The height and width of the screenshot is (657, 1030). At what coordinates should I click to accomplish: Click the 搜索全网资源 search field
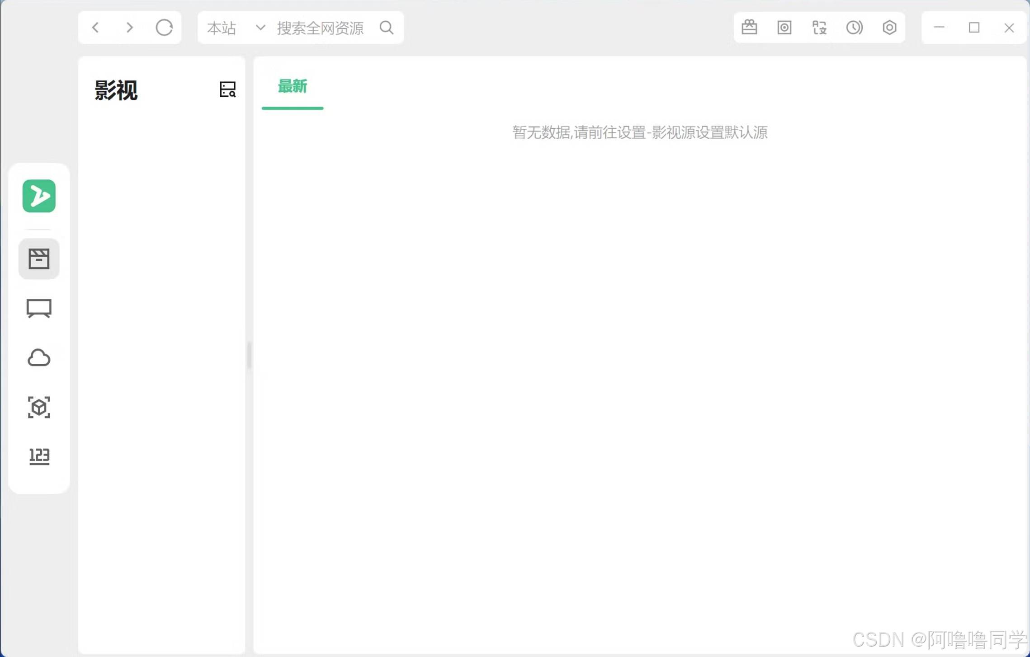point(320,28)
